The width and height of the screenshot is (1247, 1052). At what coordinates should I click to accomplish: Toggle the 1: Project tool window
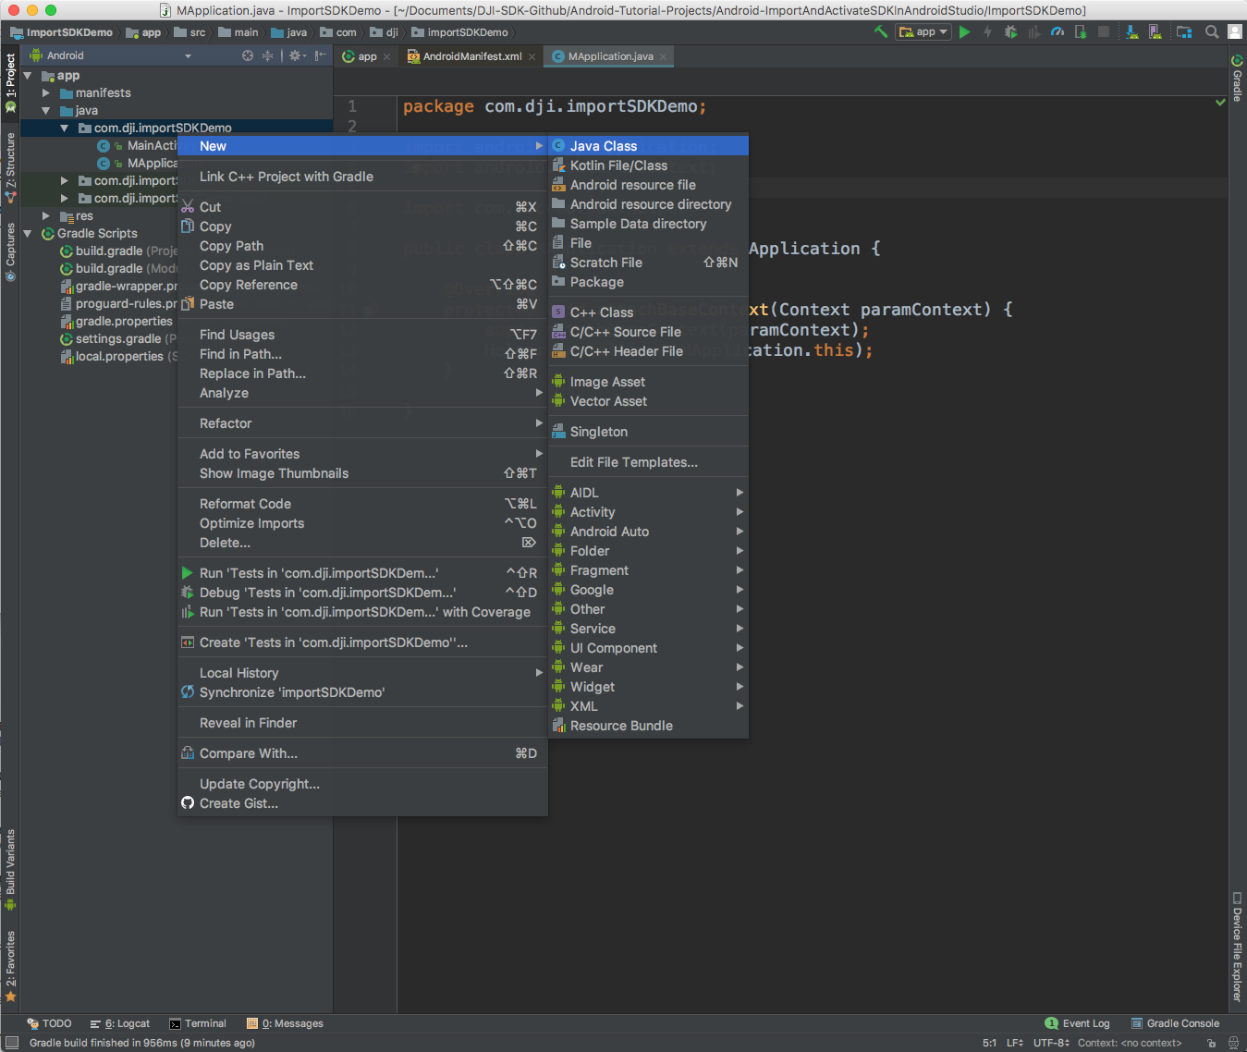point(10,83)
